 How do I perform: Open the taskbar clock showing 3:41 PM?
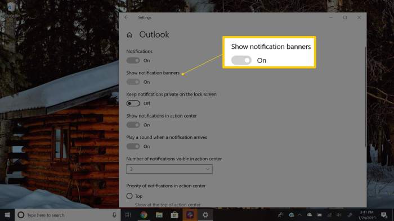pyautogui.click(x=367, y=215)
